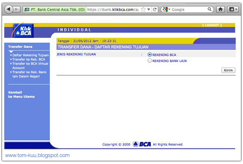Image resolution: width=243 pixels, height=164 pixels.
Task: Open Transfer ke Rek. BCA menu item
Action: [29, 59]
